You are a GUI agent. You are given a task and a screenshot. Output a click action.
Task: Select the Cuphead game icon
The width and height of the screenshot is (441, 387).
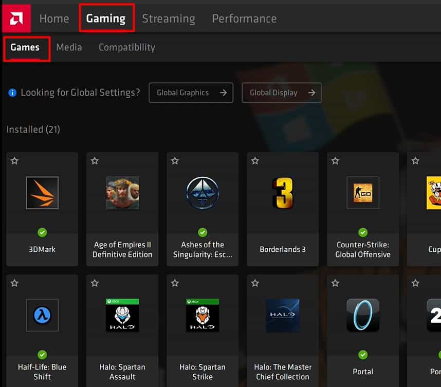(434, 193)
